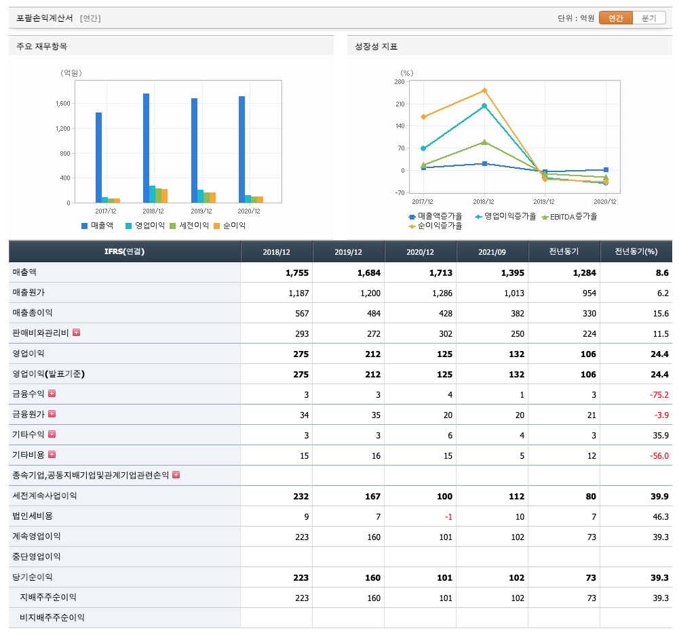Select the 법인세비용 row label
Image resolution: width=679 pixels, height=639 pixels.
tap(33, 516)
